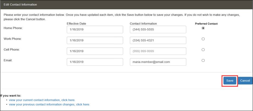Click the Cell Phone effective date field

click(x=95, y=51)
